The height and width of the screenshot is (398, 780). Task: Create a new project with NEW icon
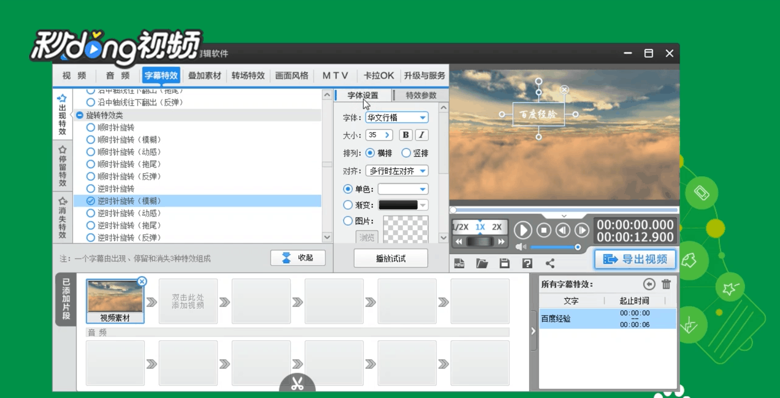pyautogui.click(x=459, y=263)
